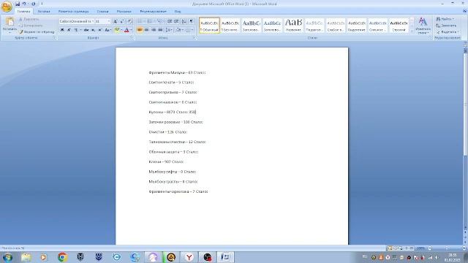This screenshot has height=263, width=468.
Task: Apply the red font color A
Action: pyautogui.click(x=127, y=30)
